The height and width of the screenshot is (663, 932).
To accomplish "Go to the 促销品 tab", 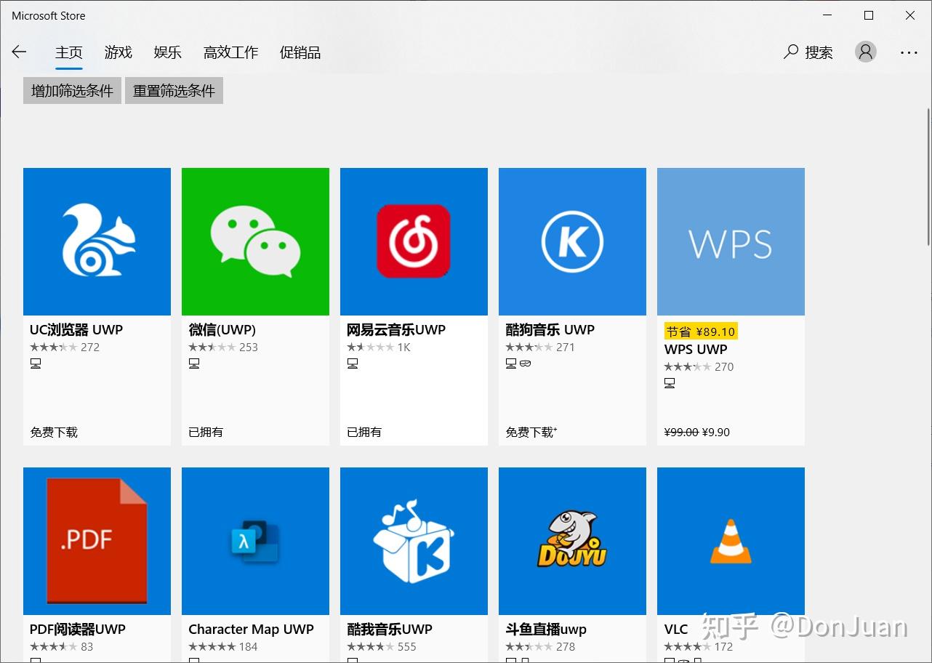I will 300,52.
